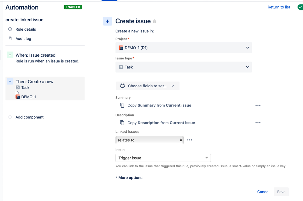Click the DEMO-1 project icon in the Project field
Viewport: 303px width, 201px height.
[121, 48]
